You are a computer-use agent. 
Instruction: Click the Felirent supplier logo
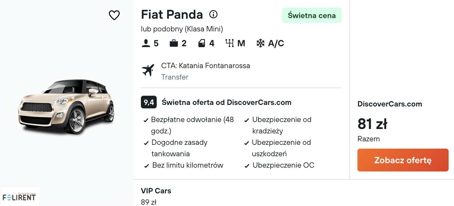point(20,197)
